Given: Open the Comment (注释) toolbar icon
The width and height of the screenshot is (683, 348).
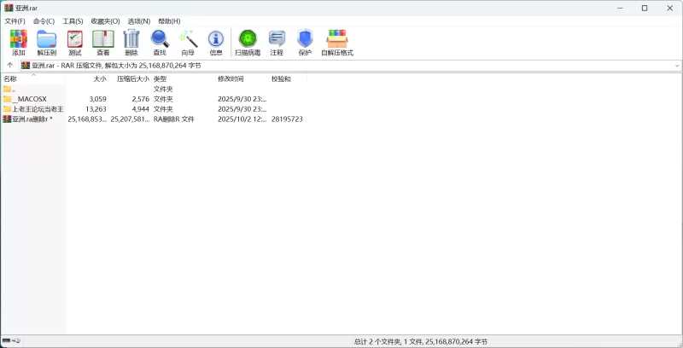Looking at the screenshot, I should 277,41.
